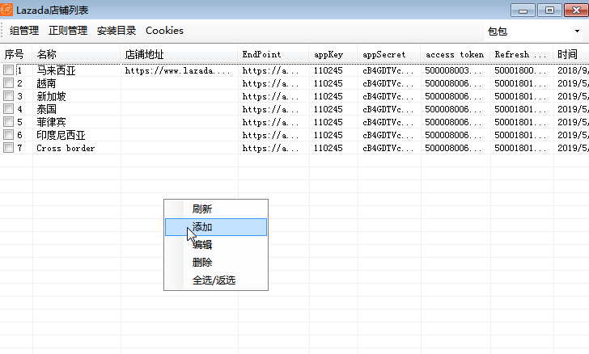This screenshot has height=354, width=589.
Task: Click the Lazada app icon in title bar
Action: pyautogui.click(x=7, y=10)
